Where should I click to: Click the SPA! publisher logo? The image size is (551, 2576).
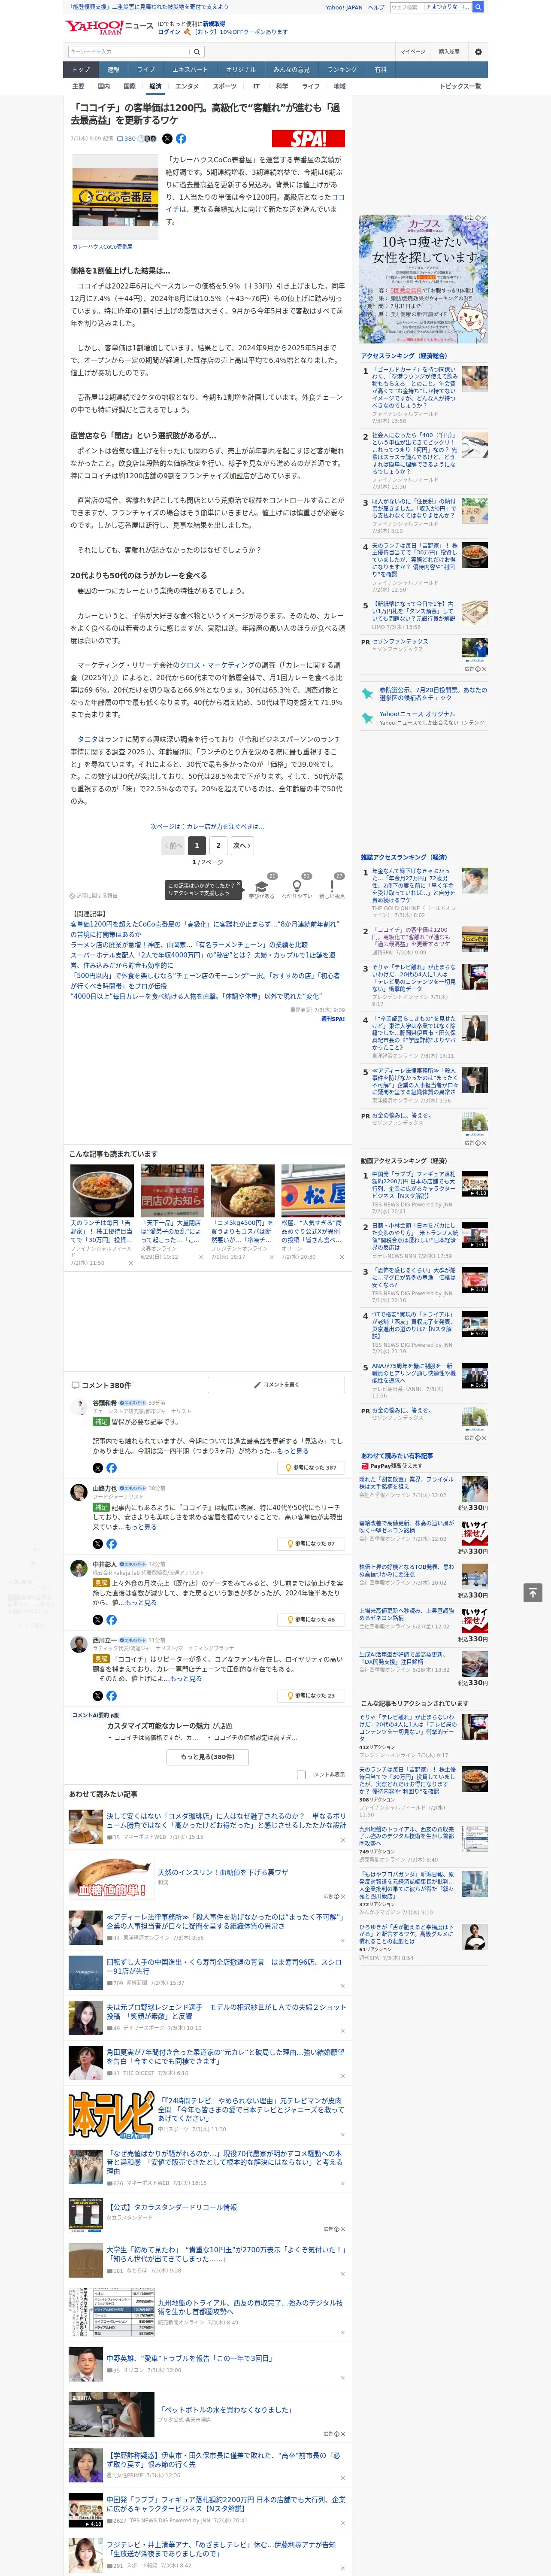pyautogui.click(x=308, y=139)
